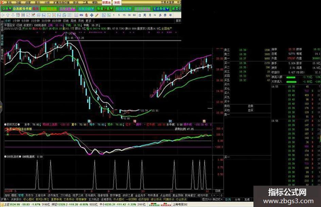
Task: Click the green 净流入额 bar
Action: tap(291, 77)
